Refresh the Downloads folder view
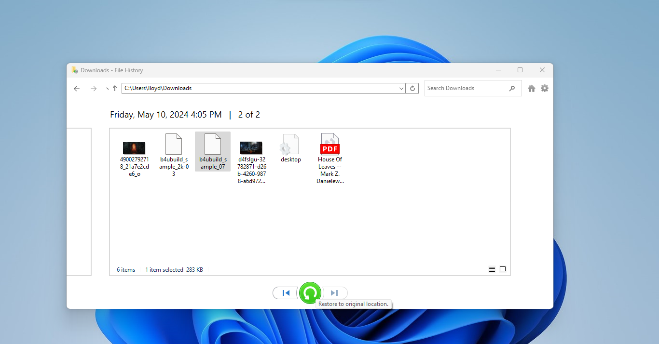This screenshot has width=659, height=344. pos(412,88)
